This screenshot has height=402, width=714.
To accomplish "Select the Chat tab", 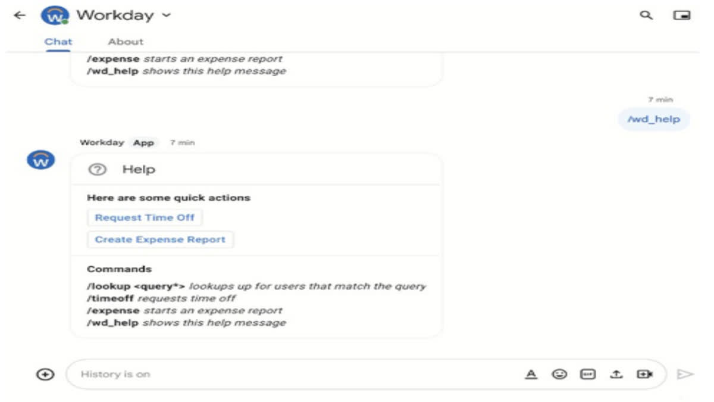I will coord(58,41).
